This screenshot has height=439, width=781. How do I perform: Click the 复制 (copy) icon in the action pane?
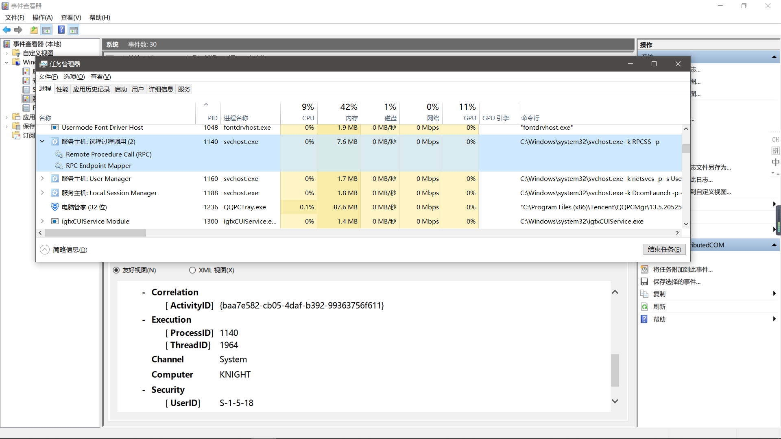pos(645,294)
